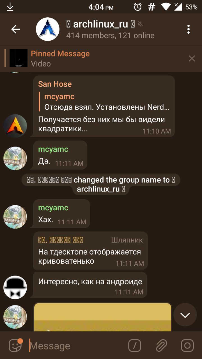Tap the pinned video thumbnail
The image size is (202, 359).
click(x=19, y=58)
